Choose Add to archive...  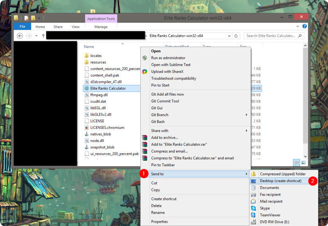click(x=196, y=138)
